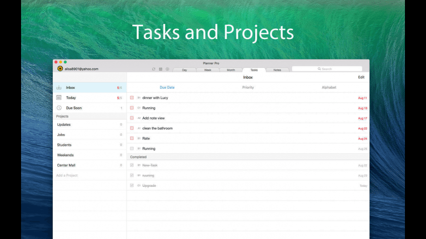
Task: Click the Aug 26 due date
Action: (362, 149)
